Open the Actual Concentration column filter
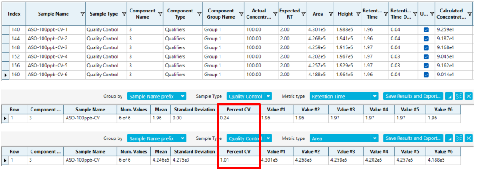This screenshot has height=170, width=479. (x=275, y=14)
